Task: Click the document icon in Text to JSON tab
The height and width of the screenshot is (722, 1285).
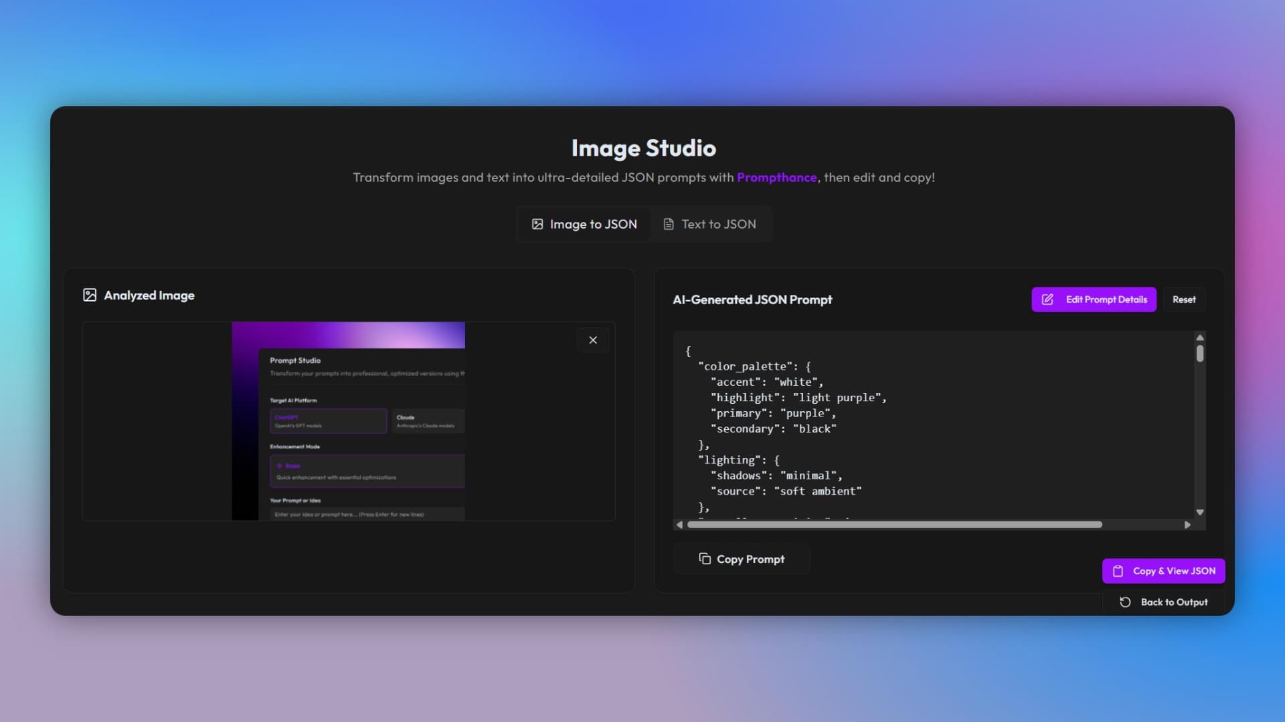Action: coord(668,224)
